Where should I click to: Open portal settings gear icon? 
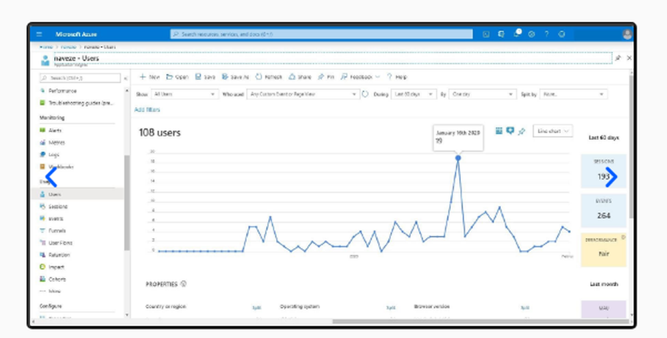pos(532,35)
